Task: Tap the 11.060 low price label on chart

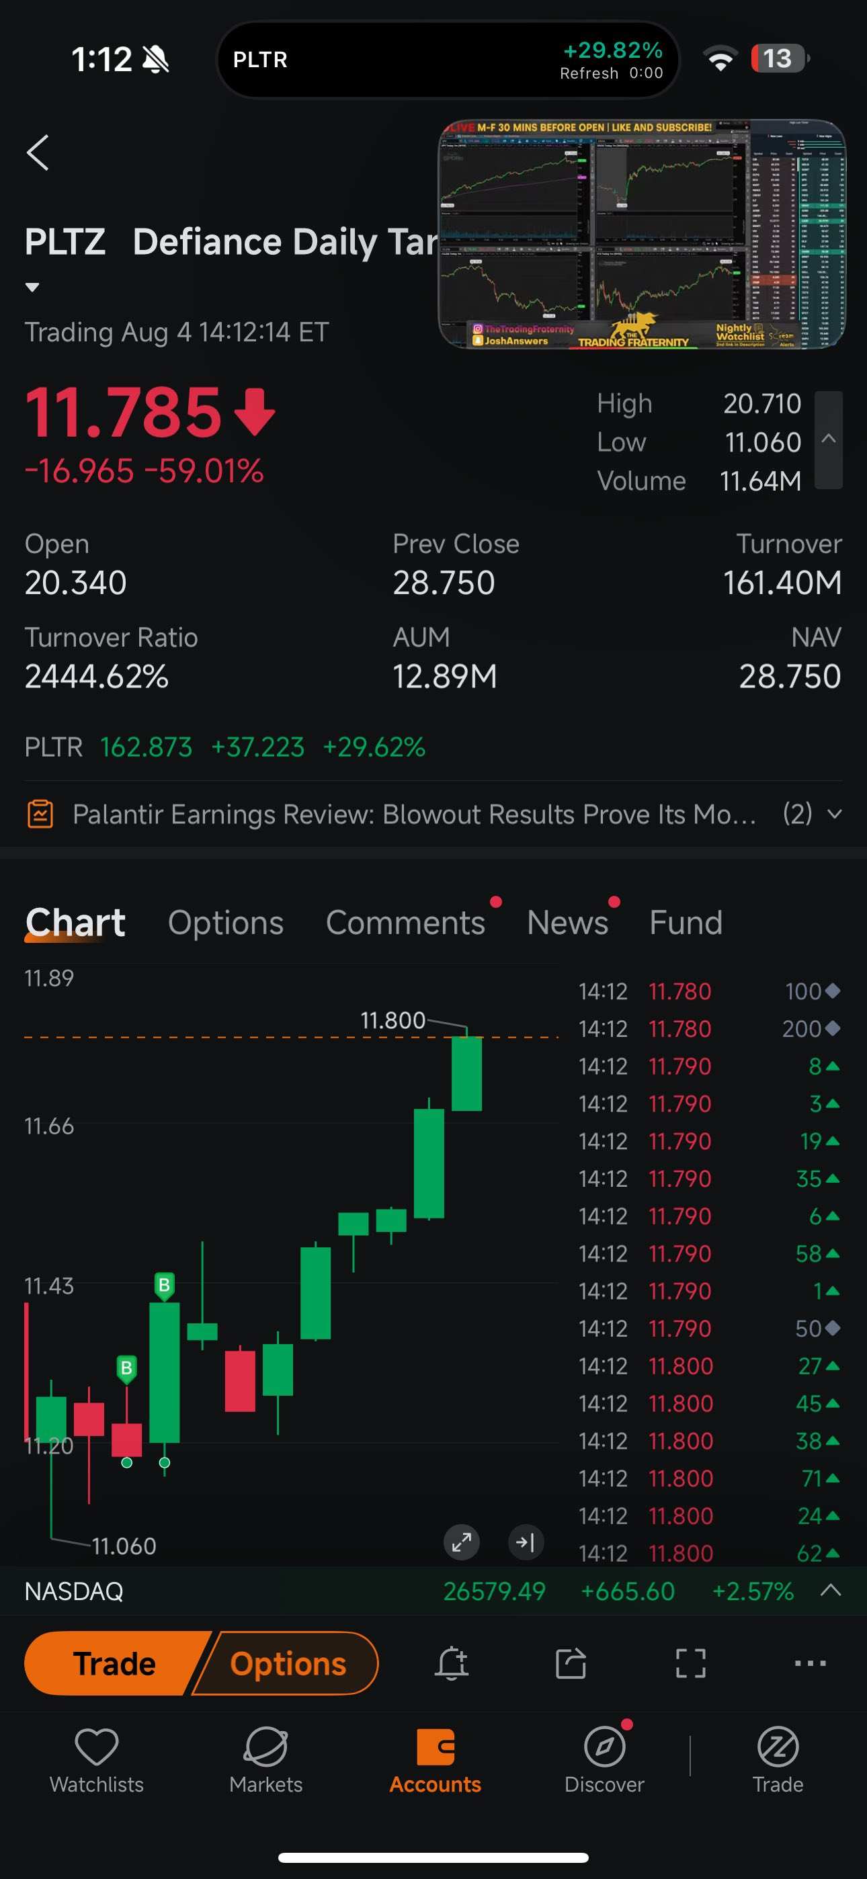Action: tap(124, 1546)
